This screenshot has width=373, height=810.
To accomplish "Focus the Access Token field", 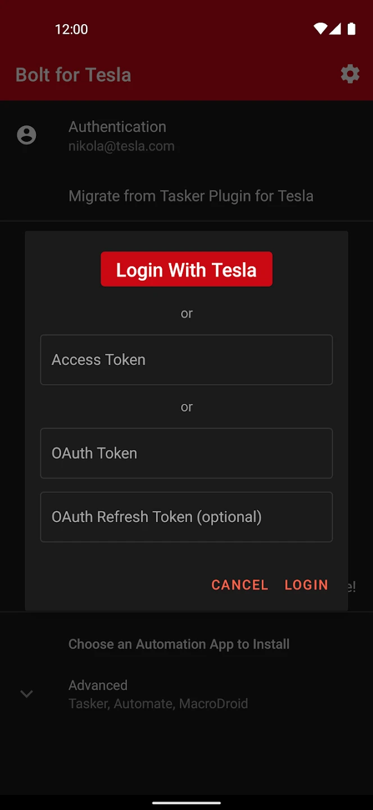I will tap(186, 360).
